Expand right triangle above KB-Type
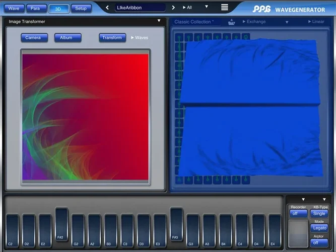This screenshot has height=252, width=336. [324, 200]
